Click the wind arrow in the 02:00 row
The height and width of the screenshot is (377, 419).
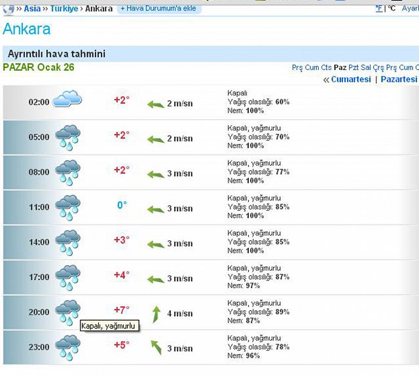tap(155, 103)
